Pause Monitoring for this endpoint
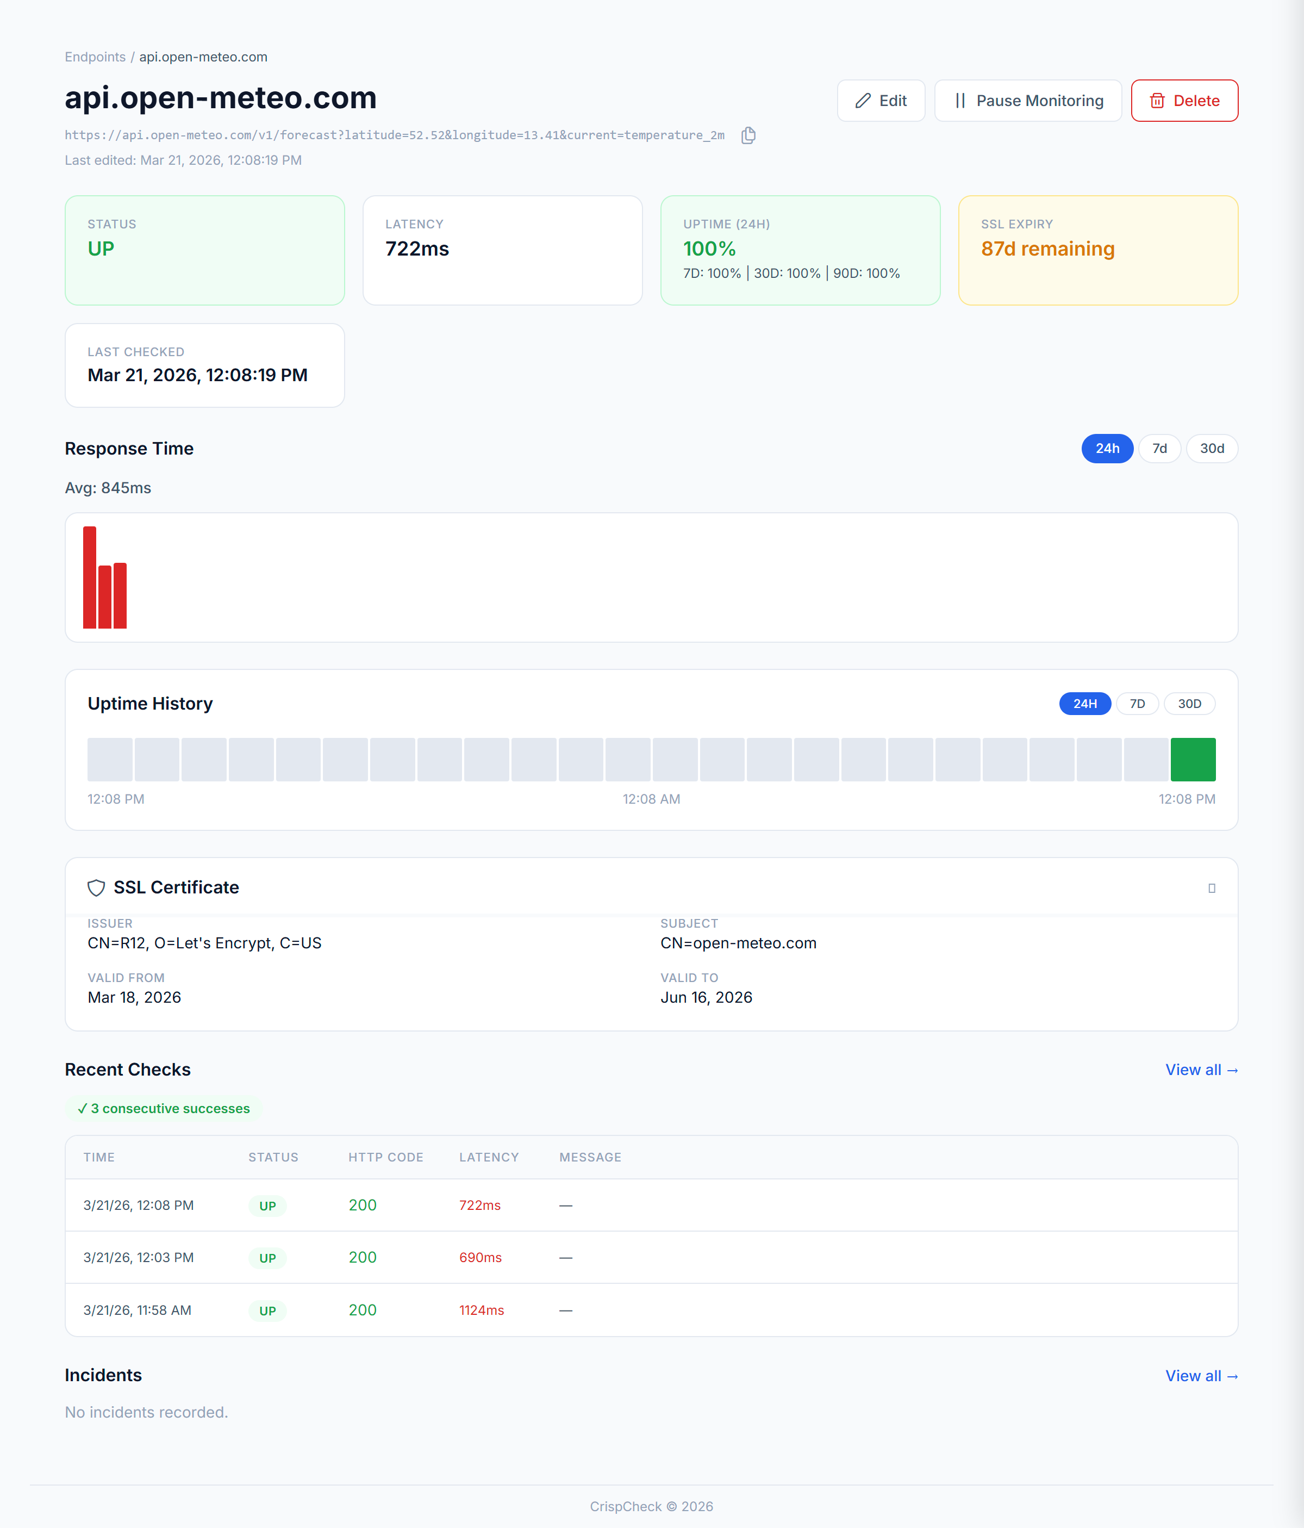 click(1027, 100)
